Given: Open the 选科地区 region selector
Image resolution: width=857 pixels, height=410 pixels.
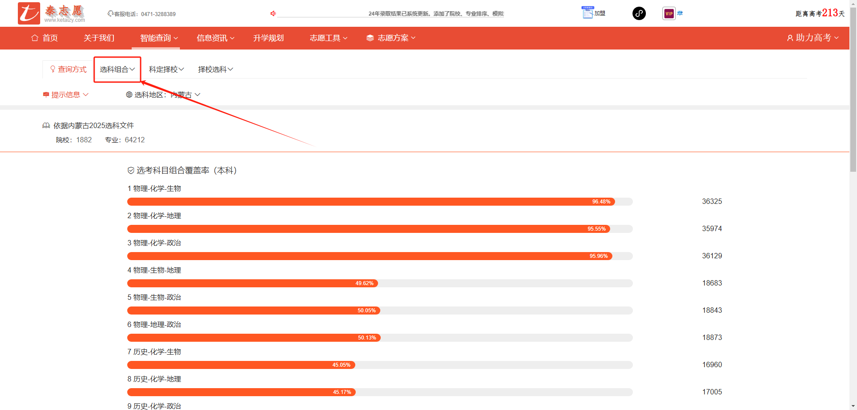Looking at the screenshot, I should click(x=163, y=95).
